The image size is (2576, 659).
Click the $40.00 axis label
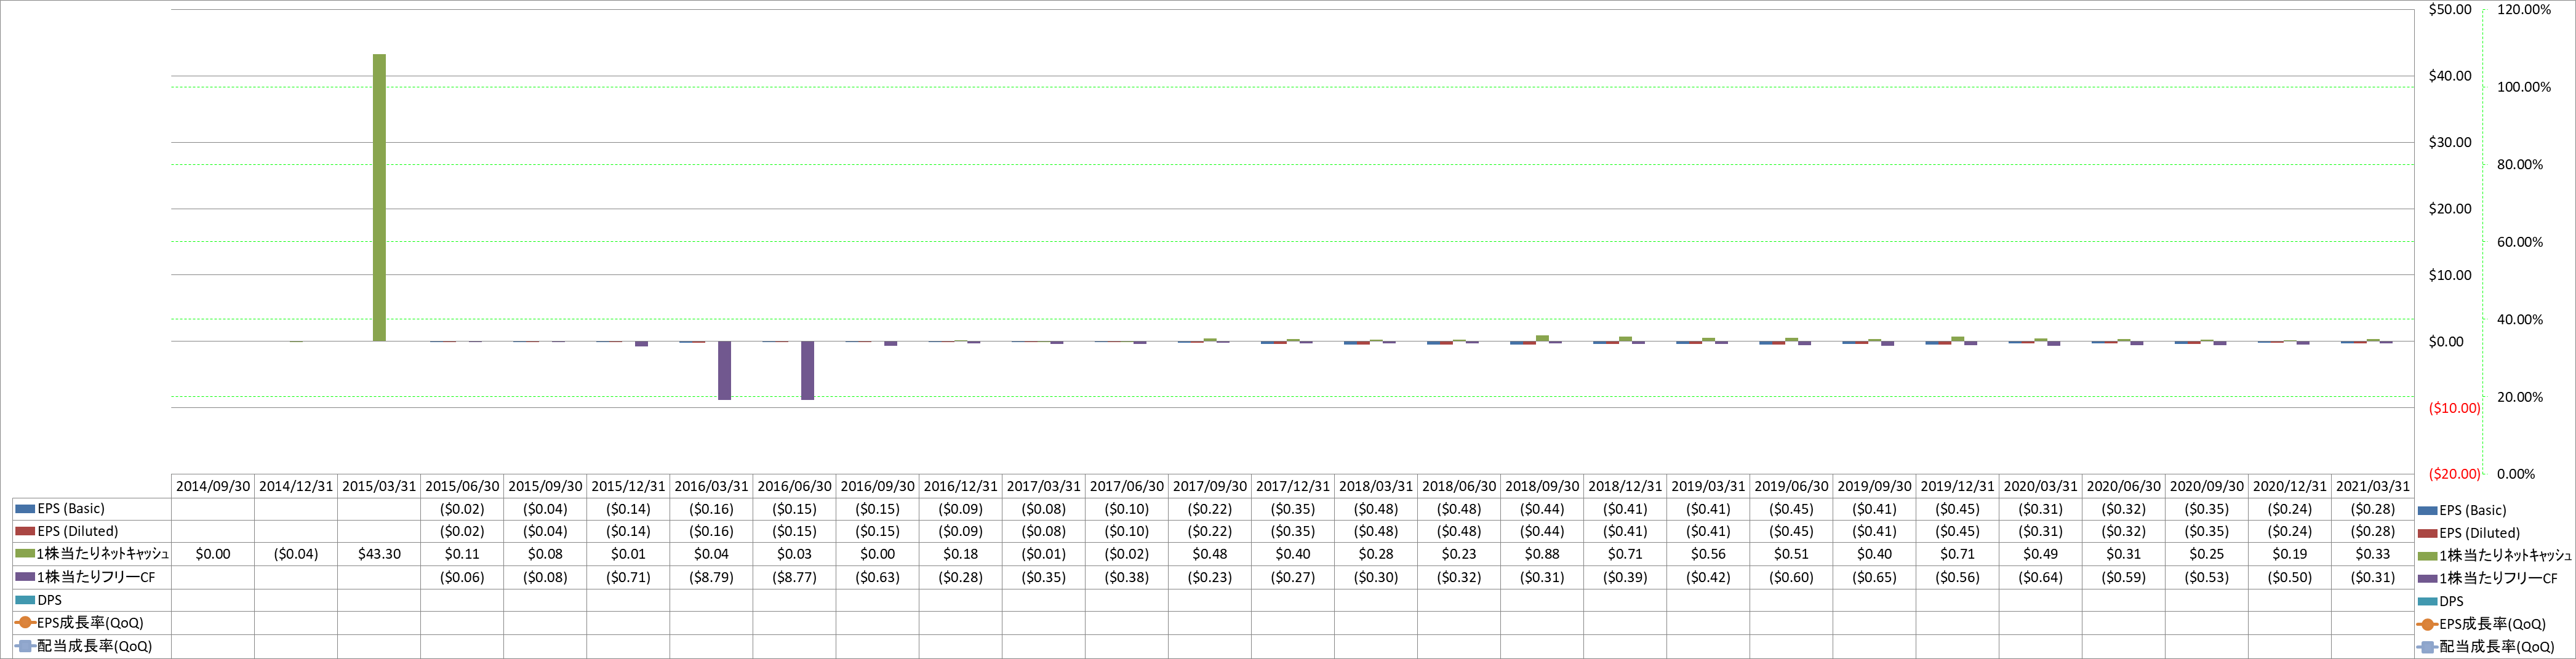pyautogui.click(x=2449, y=76)
